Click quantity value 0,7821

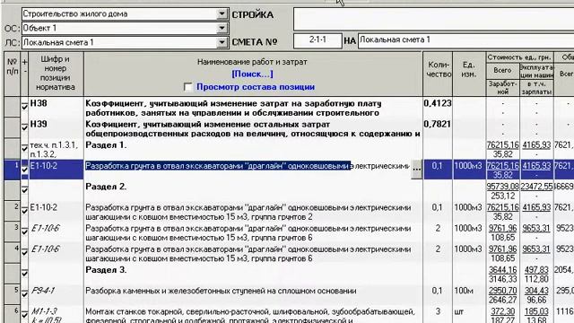pos(438,125)
